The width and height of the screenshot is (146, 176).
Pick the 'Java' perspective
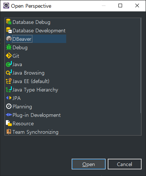pyautogui.click(x=17, y=65)
